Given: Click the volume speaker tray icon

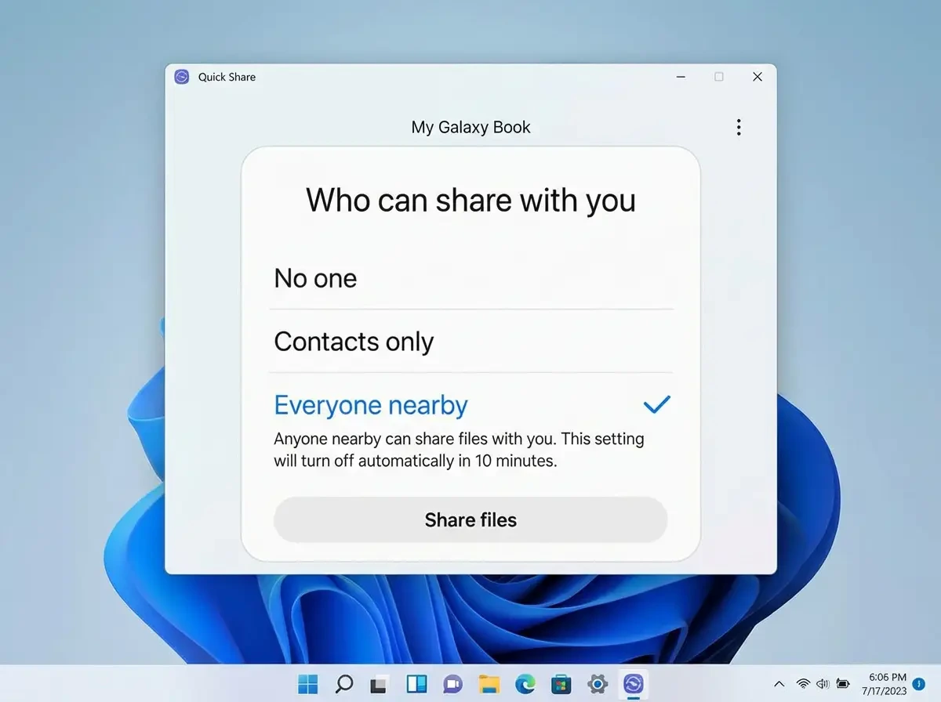Looking at the screenshot, I should (823, 684).
